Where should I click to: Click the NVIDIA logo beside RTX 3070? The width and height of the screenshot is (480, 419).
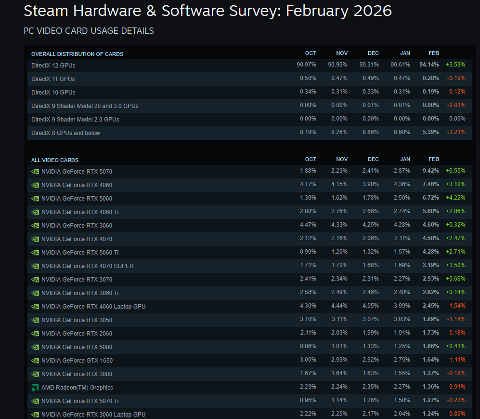click(35, 280)
